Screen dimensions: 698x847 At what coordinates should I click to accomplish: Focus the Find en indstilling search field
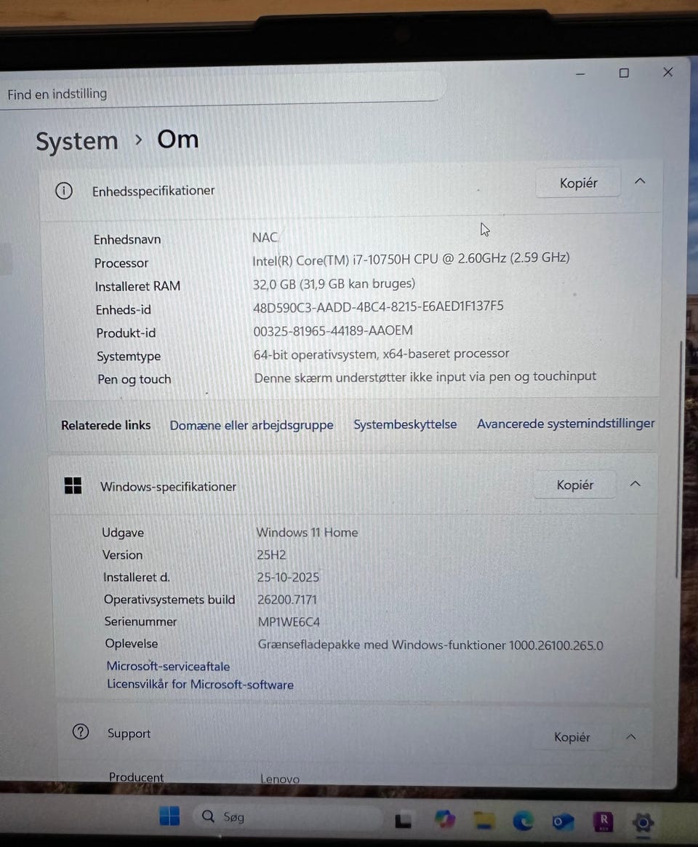pos(221,92)
